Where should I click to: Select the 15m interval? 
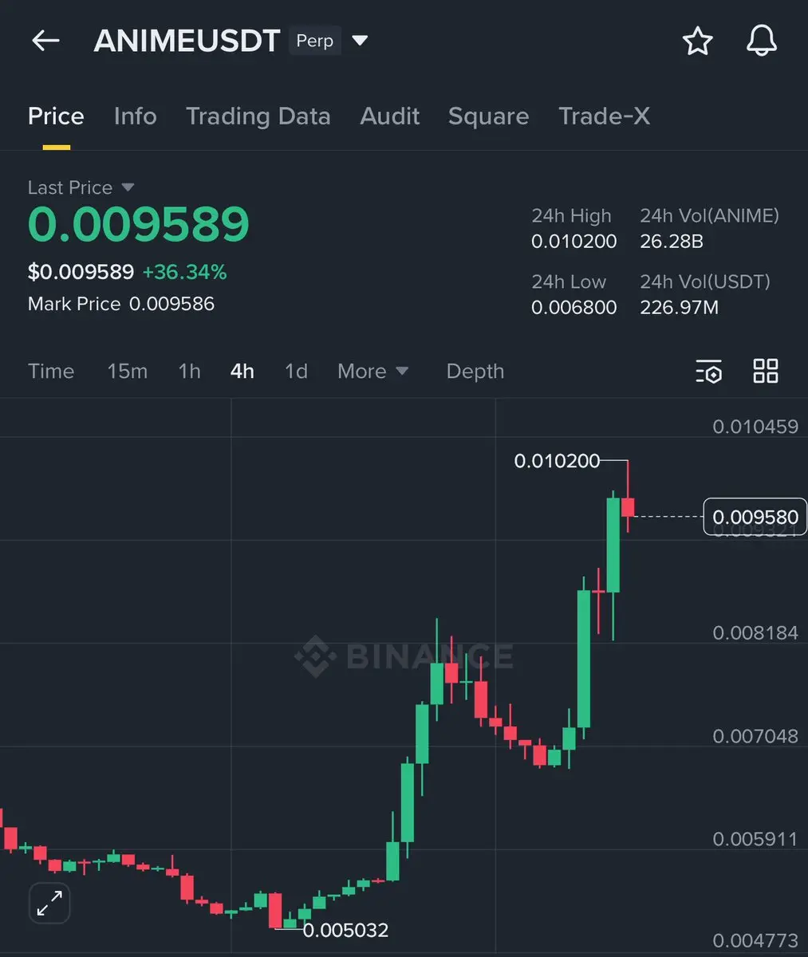128,371
